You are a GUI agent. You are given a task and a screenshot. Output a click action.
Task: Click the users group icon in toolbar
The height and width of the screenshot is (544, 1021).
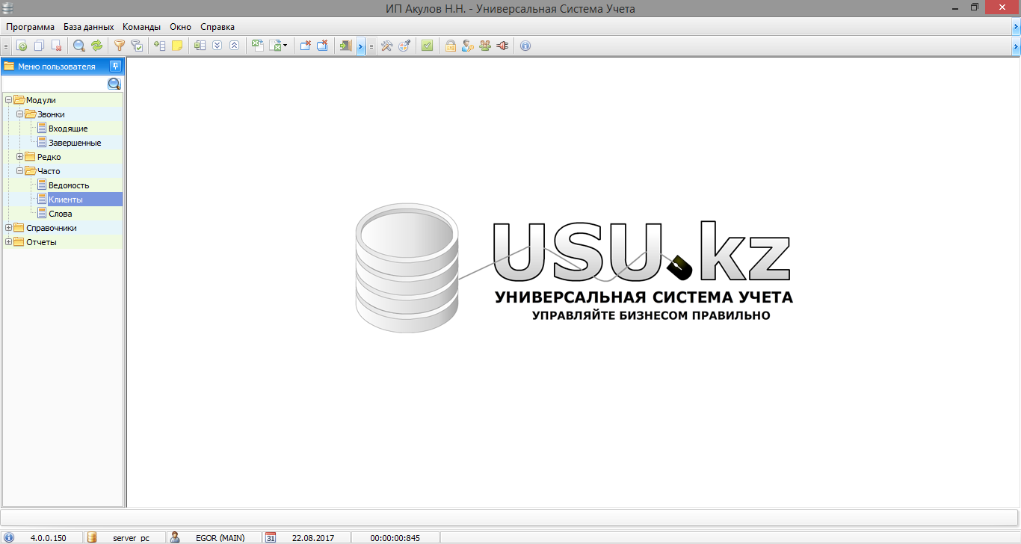point(485,46)
